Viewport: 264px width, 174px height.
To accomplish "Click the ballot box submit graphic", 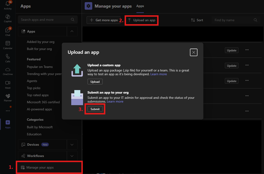I will [77, 98].
